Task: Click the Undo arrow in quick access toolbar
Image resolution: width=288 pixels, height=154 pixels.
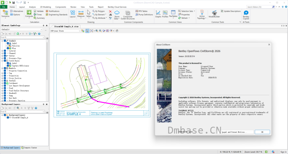Action: click(x=18, y=2)
